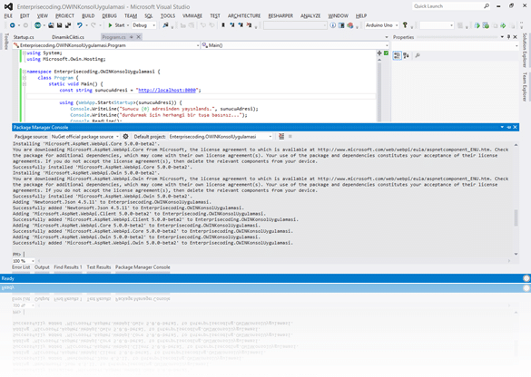The height and width of the screenshot is (377, 531).
Task: Toggle Categorized view in Properties panel
Action: [x=397, y=55]
